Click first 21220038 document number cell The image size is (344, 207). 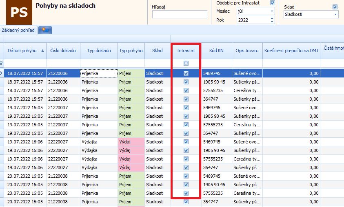tap(63, 176)
